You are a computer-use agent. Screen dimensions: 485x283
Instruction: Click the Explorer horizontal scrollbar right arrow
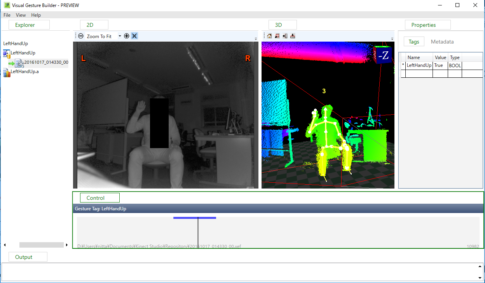pyautogui.click(x=67, y=245)
